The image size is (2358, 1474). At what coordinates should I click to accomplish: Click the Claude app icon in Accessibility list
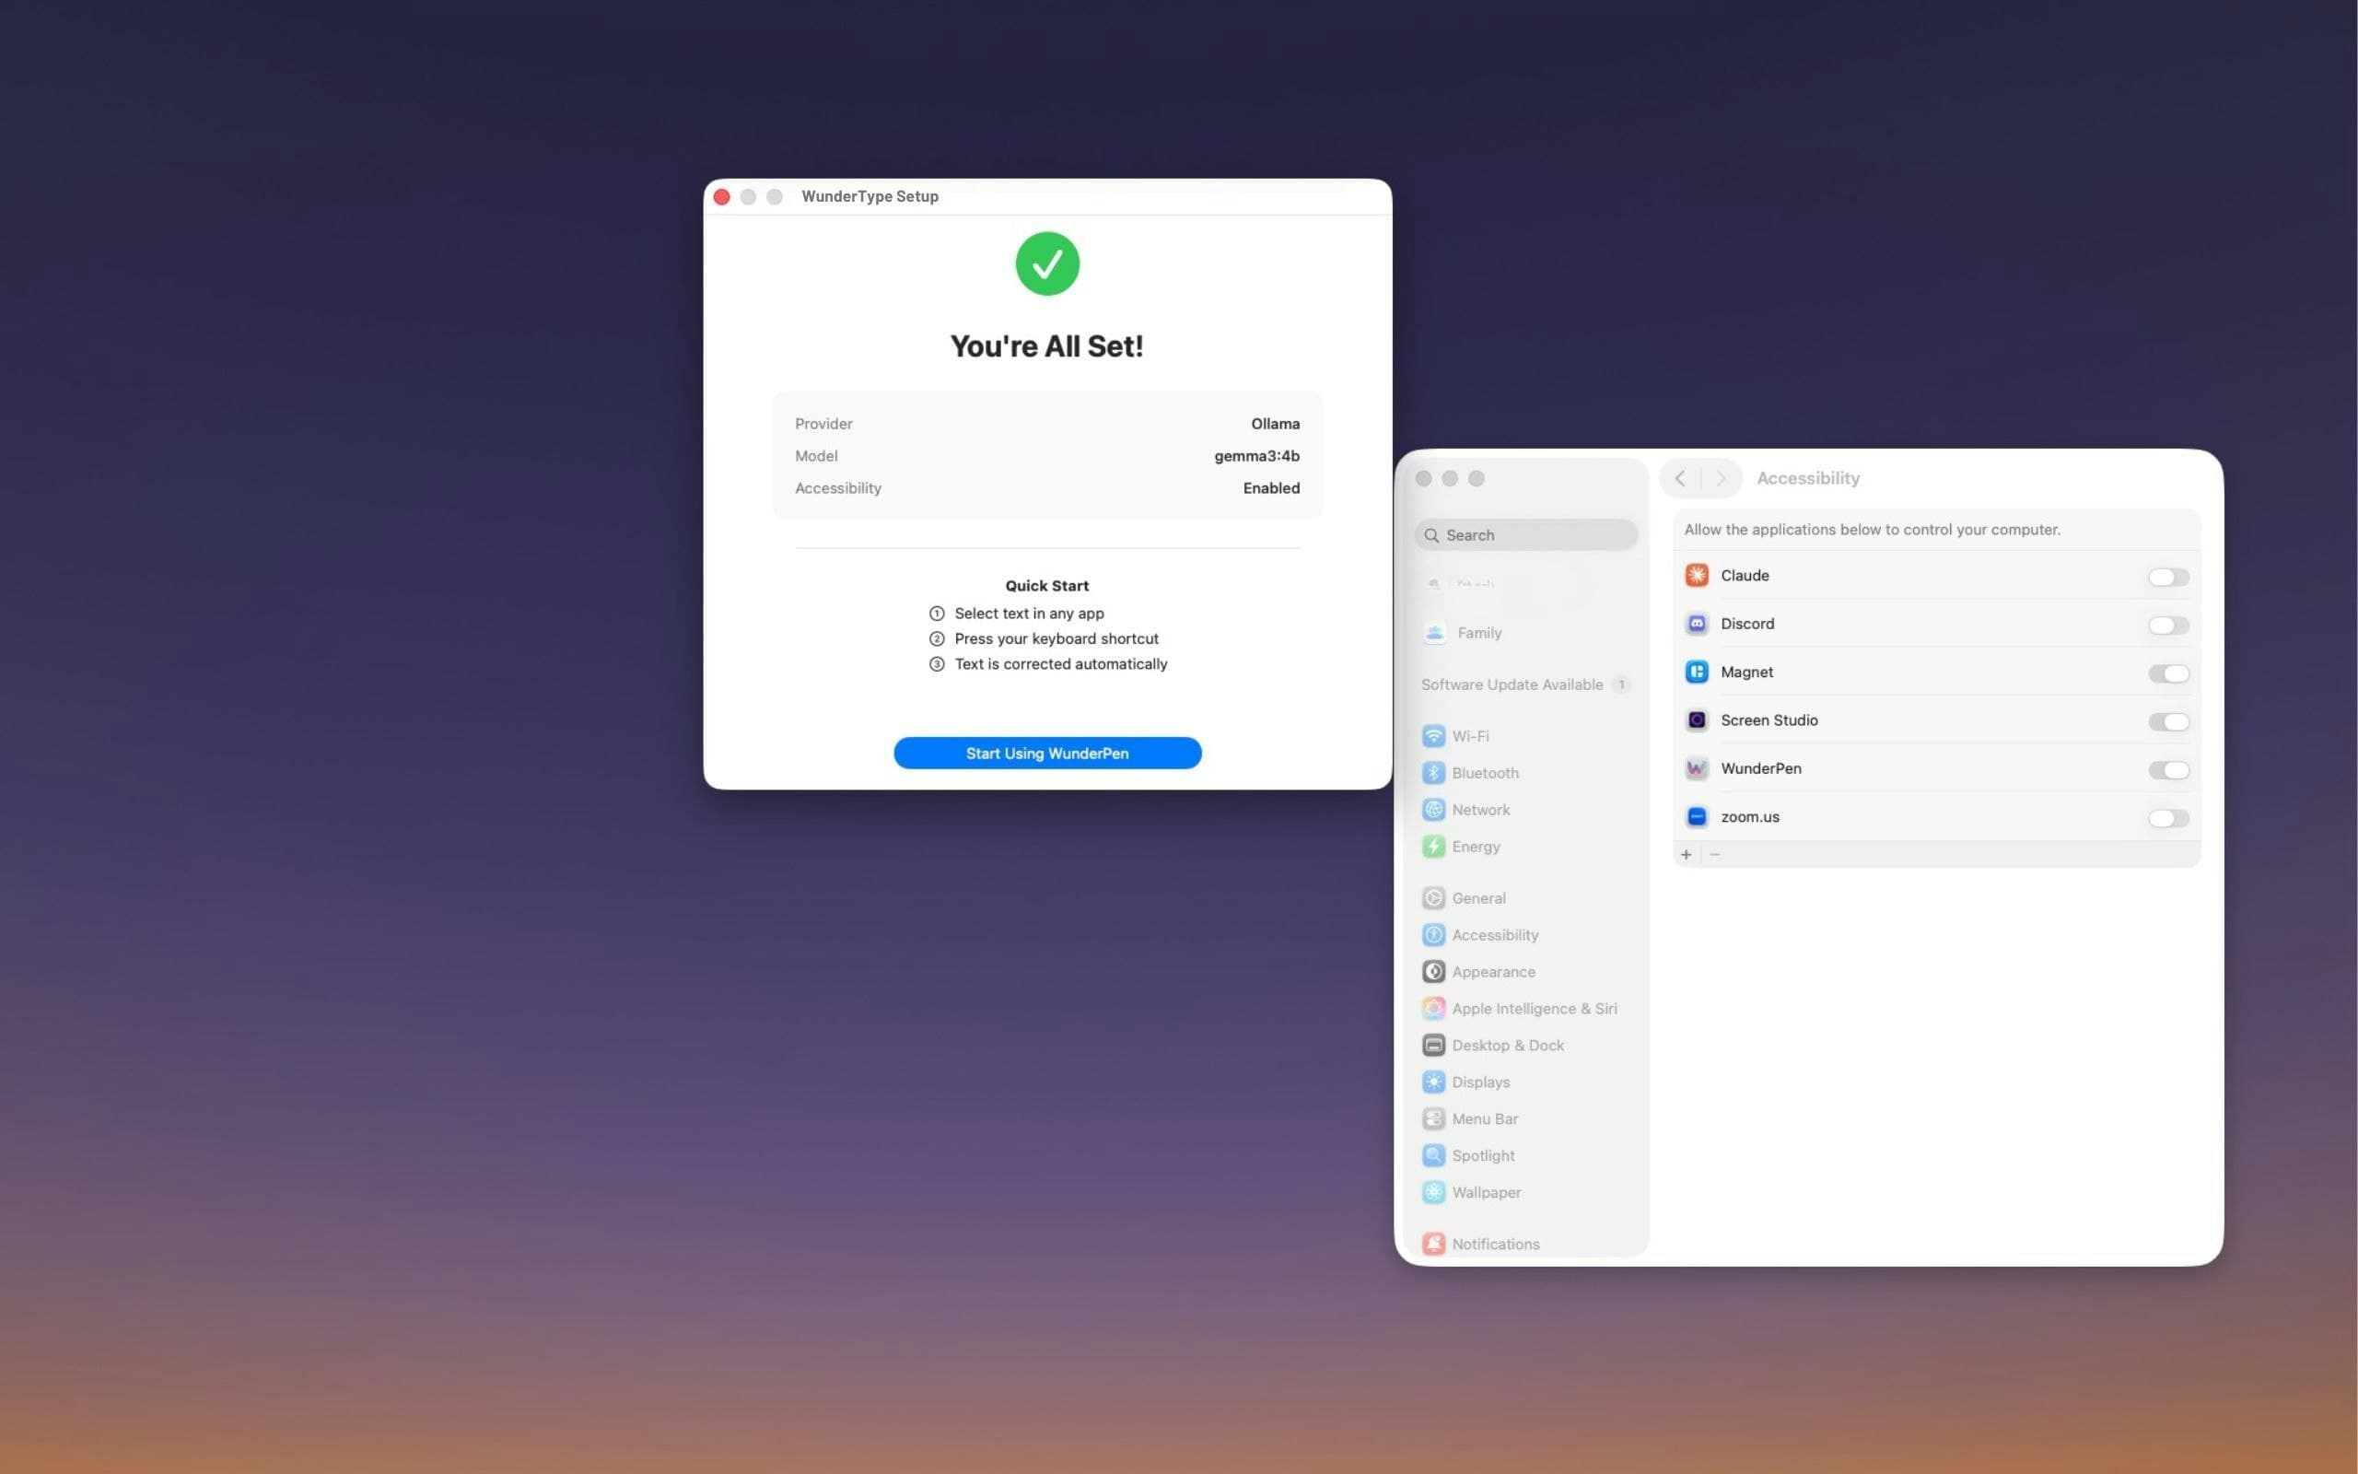(x=1697, y=575)
